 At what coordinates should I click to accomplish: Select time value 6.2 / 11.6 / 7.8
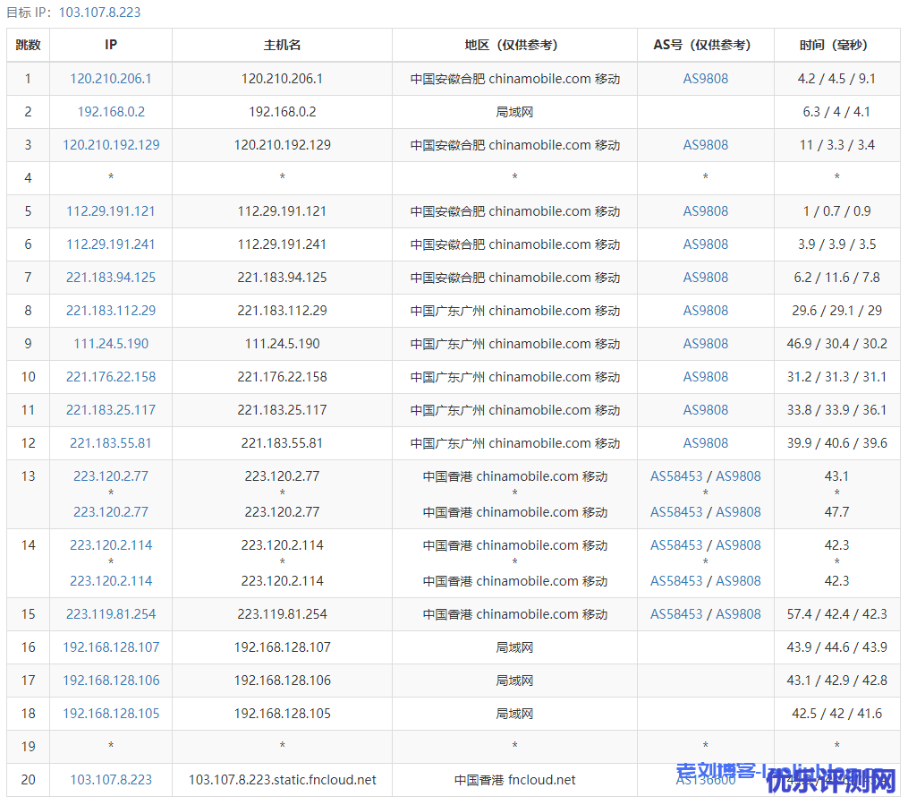[836, 278]
